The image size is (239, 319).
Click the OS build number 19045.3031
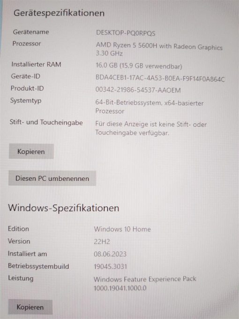pos(111,266)
